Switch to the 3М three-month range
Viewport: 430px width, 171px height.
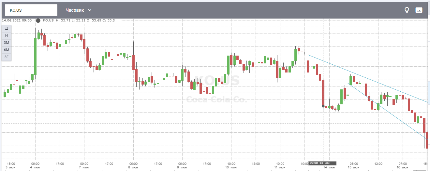pos(7,43)
